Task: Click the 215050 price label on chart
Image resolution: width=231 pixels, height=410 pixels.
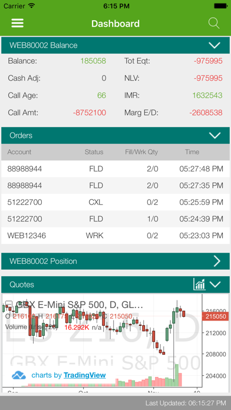Action: click(x=216, y=316)
